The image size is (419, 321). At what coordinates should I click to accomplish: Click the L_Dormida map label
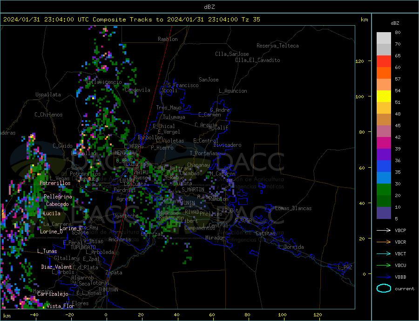(x=291, y=247)
